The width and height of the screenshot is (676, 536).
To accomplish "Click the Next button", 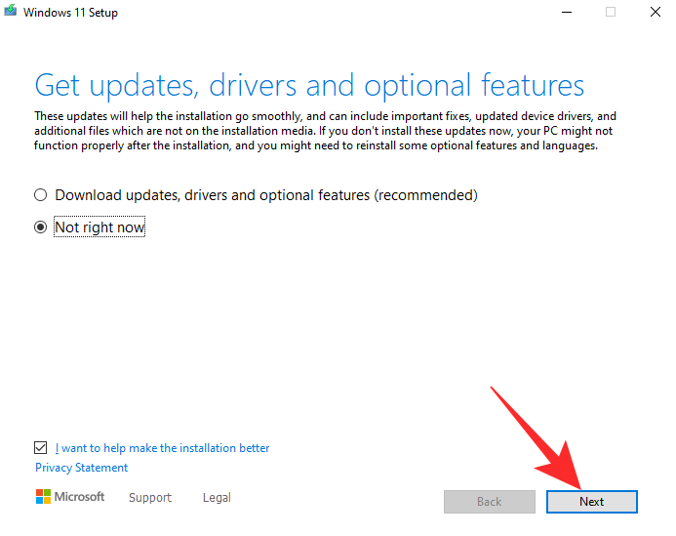I will coord(592,502).
